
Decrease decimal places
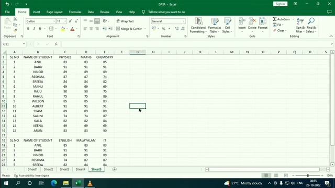pyautogui.click(x=183, y=29)
